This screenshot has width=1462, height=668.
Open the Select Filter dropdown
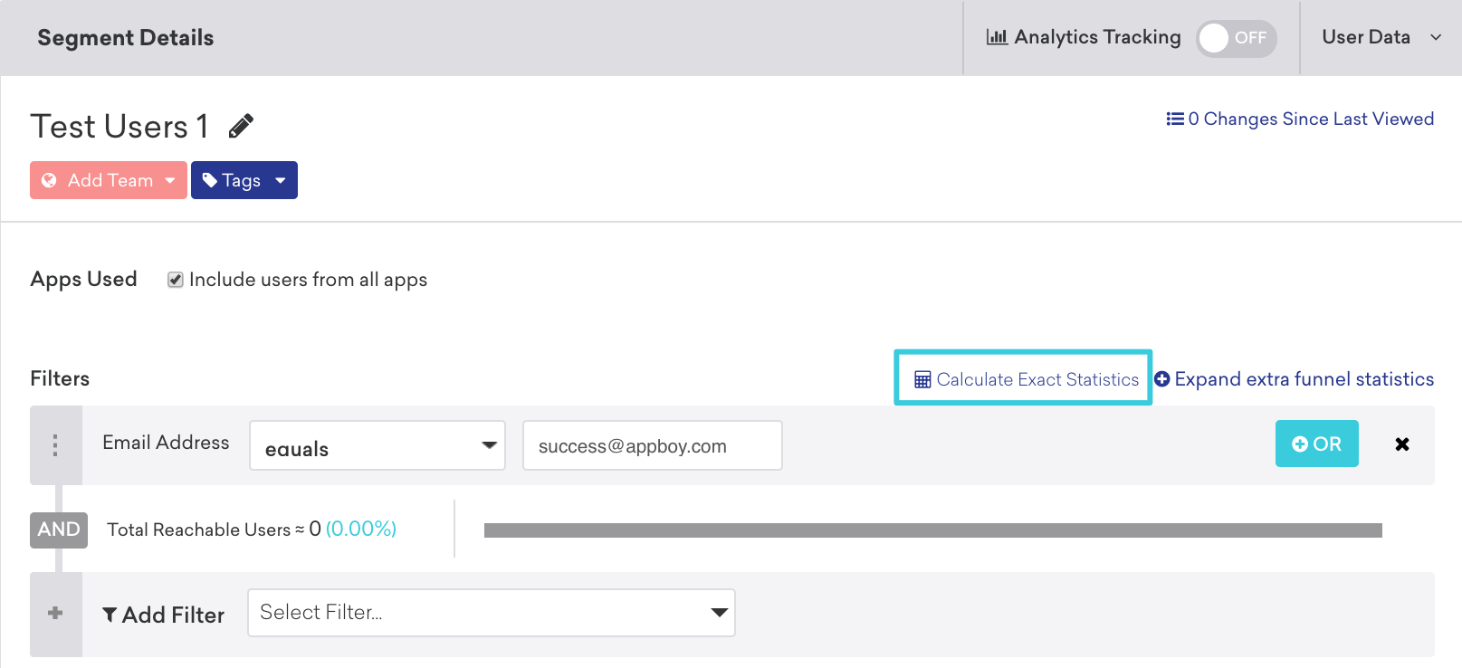492,613
